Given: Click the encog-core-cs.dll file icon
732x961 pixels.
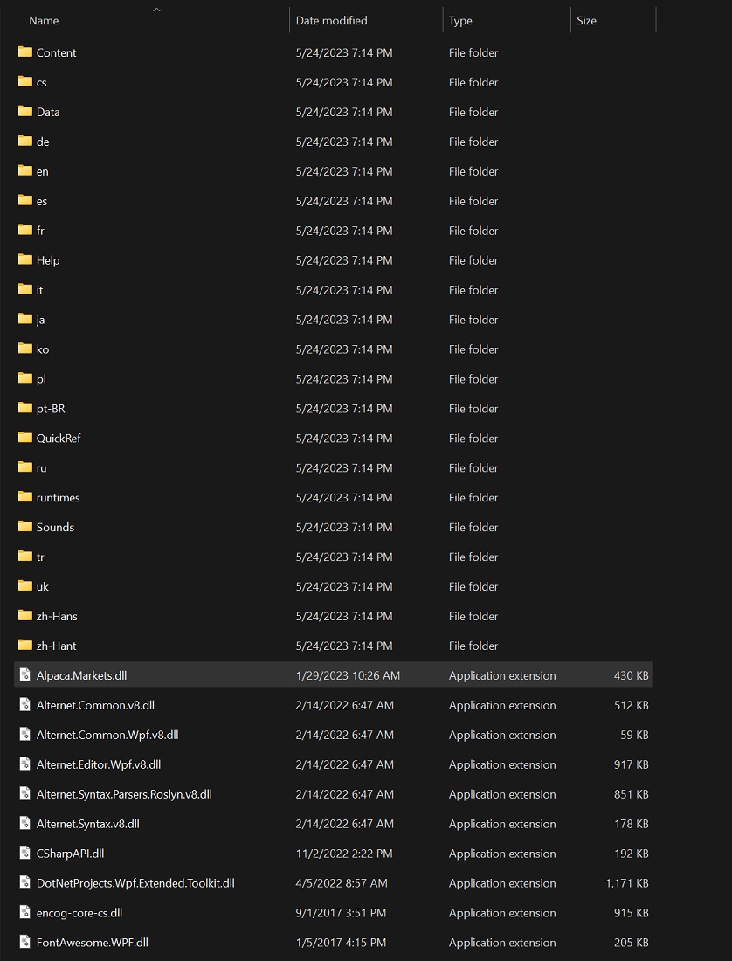Looking at the screenshot, I should tap(24, 912).
